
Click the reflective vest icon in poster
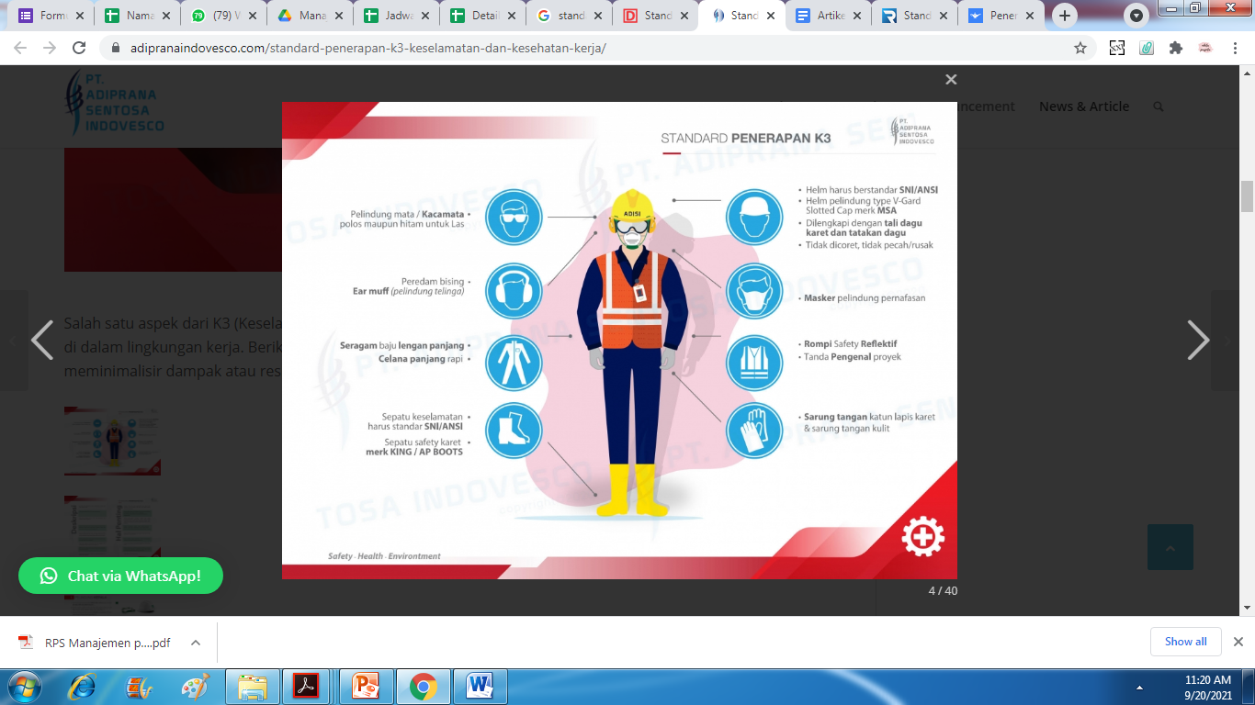coord(754,363)
